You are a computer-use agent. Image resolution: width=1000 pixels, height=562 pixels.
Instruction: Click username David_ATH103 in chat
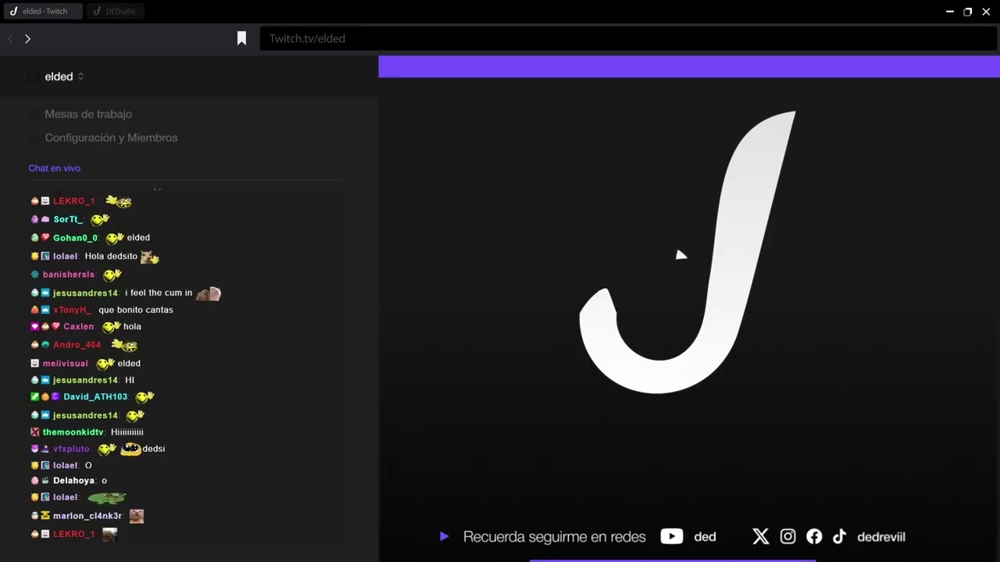(x=95, y=397)
